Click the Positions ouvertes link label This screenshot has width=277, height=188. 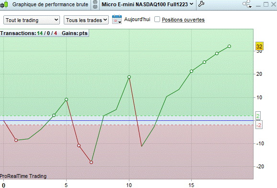(183, 20)
